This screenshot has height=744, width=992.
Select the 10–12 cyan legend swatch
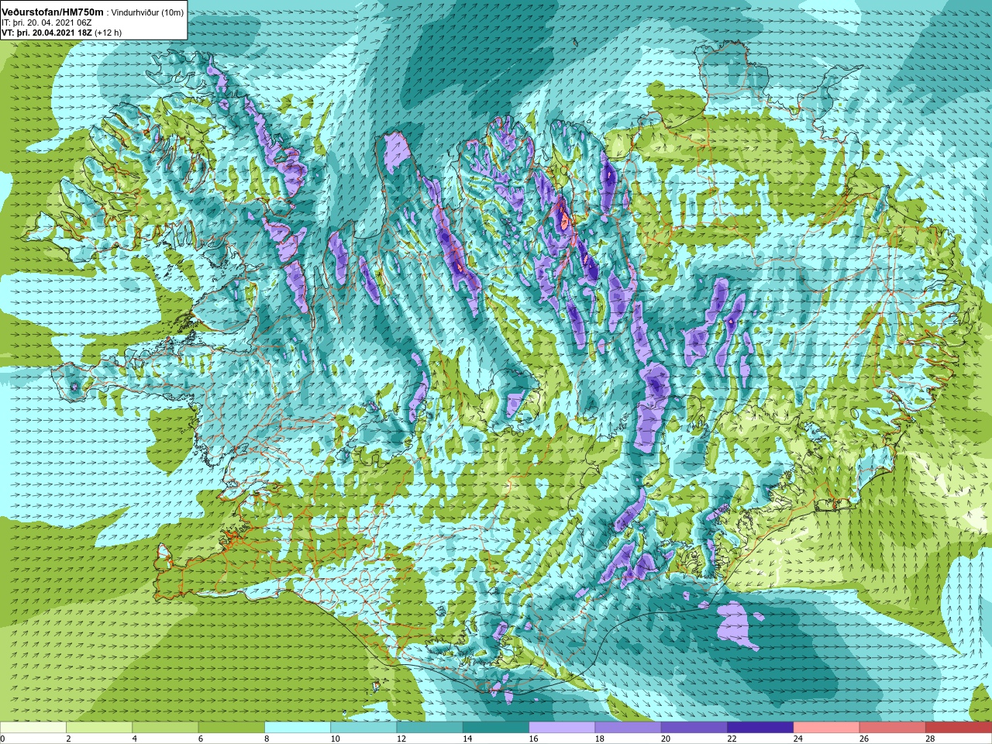[x=363, y=728]
